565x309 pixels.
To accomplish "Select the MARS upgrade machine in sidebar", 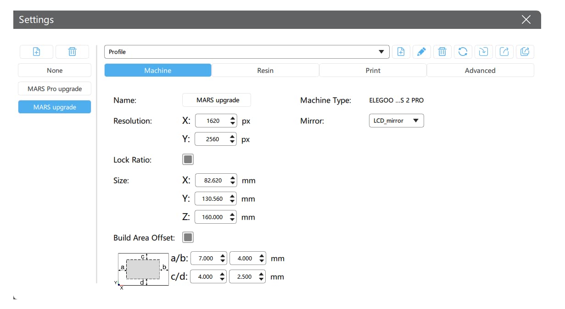I will tap(55, 107).
